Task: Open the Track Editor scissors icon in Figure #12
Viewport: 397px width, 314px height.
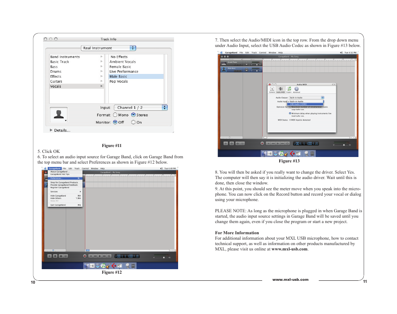Action: (x=66, y=256)
